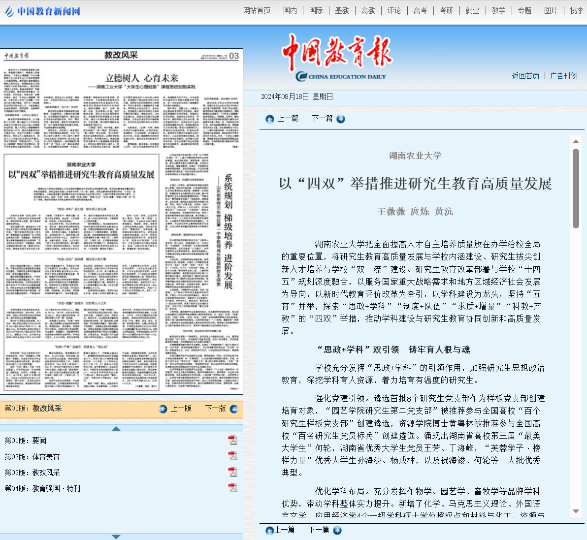Screen dimensions: 587x540
Task: Click the next page arrow icon beside 下一版
Action: click(234, 409)
